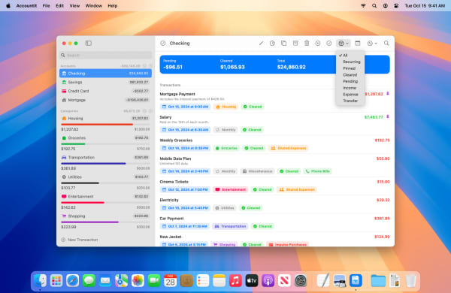
Task: Select the Checking account in sidebar
Action: pyautogui.click(x=105, y=74)
